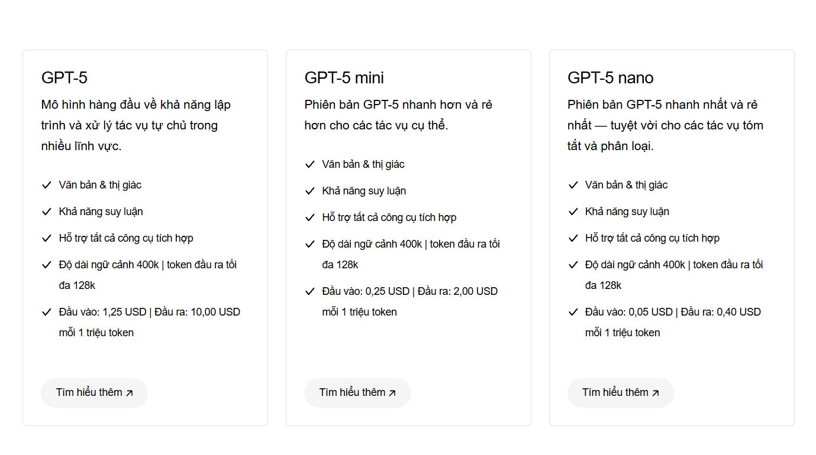
Task: Click checkmark beside GPT-5 mini "Khả năng suy luận"
Action: [309, 191]
